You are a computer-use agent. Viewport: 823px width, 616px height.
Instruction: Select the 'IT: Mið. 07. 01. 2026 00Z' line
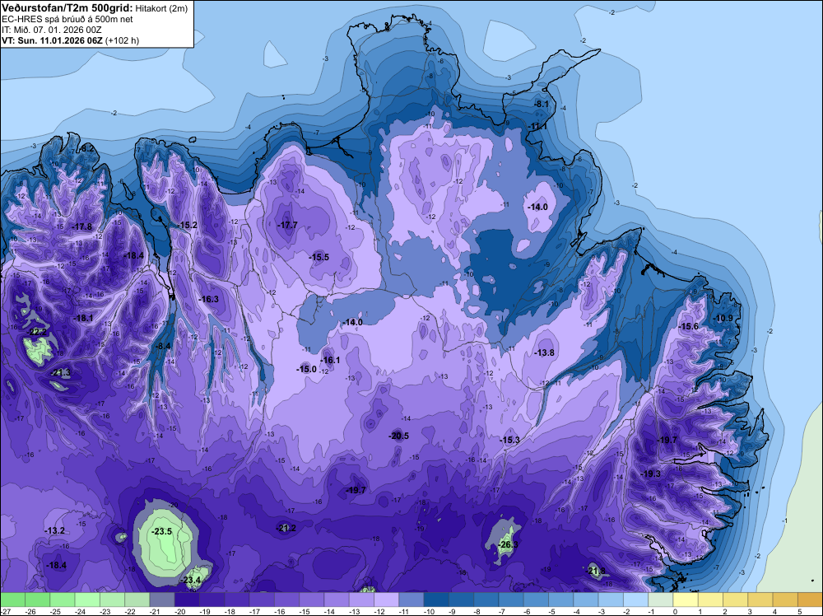(x=51, y=30)
